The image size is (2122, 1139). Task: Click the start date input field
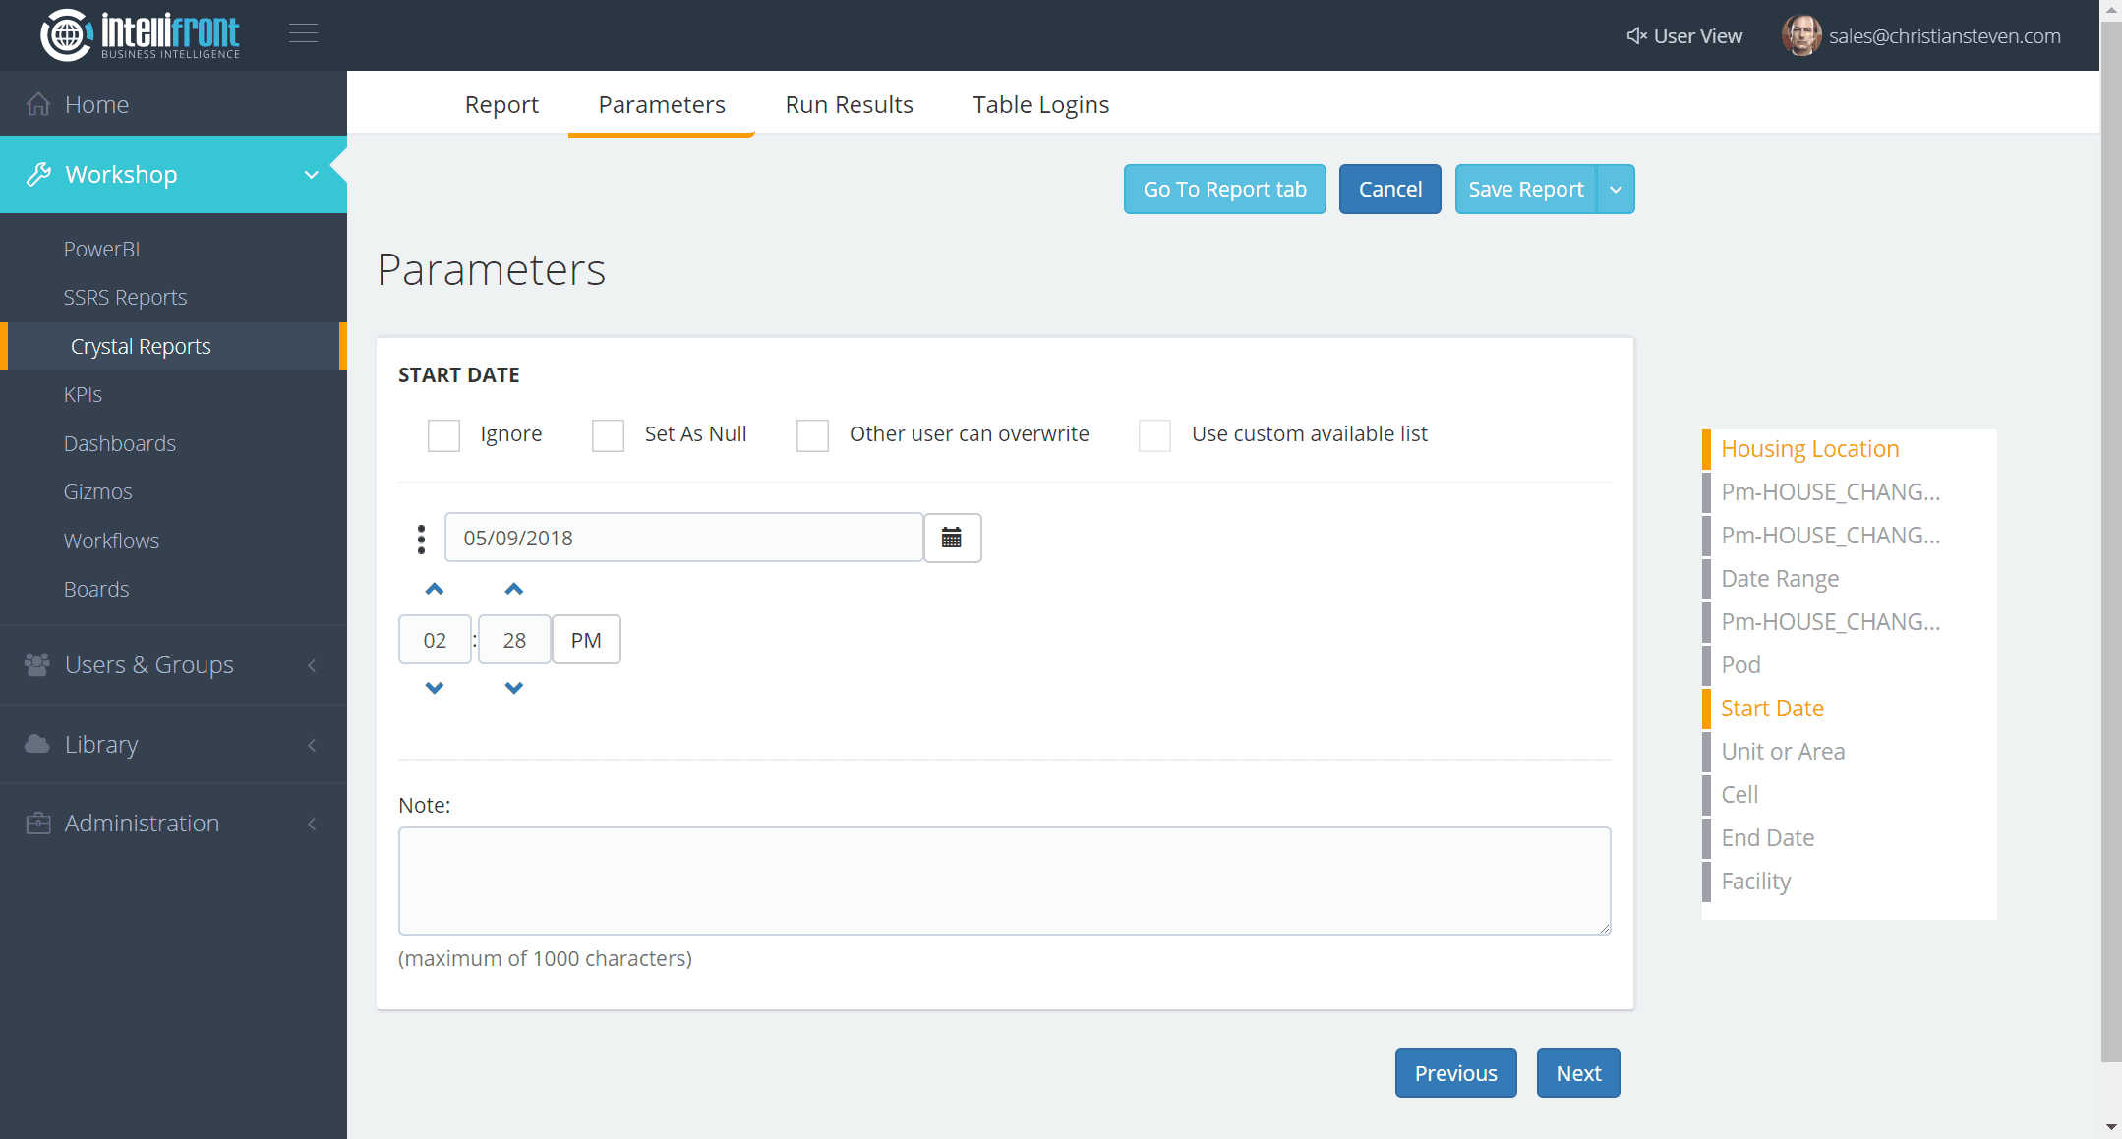(684, 538)
